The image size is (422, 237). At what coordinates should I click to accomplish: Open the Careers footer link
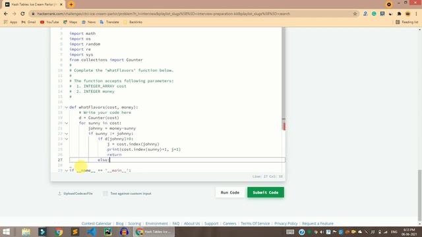point(229,224)
